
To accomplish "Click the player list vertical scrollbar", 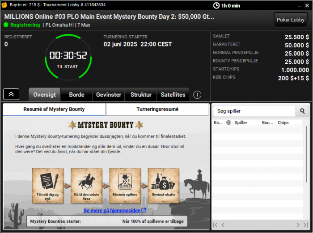I will (x=306, y=154).
